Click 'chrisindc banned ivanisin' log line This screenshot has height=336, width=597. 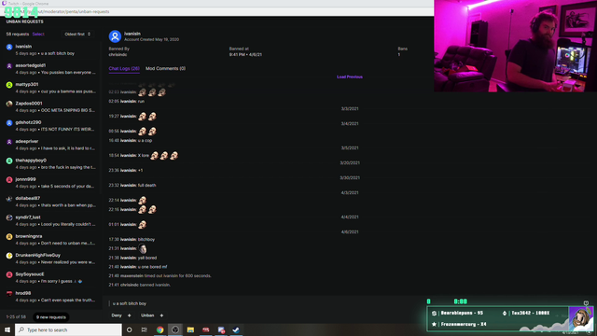[139, 285]
